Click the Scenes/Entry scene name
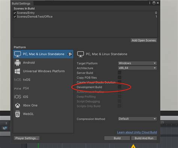 [x=26, y=13]
